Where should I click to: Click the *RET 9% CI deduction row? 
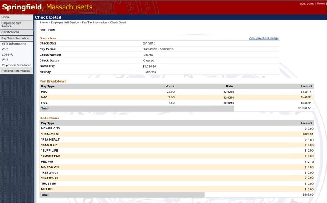point(177,178)
